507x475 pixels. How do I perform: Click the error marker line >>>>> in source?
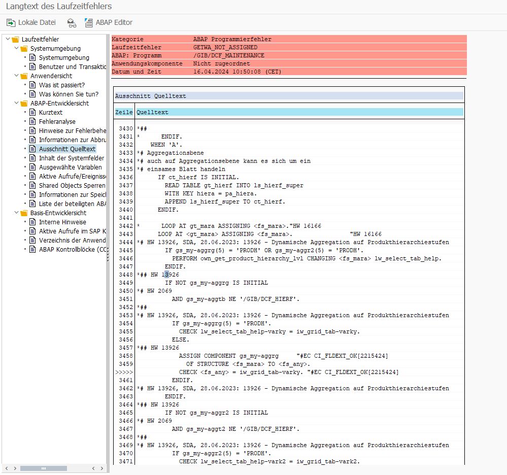(x=124, y=372)
